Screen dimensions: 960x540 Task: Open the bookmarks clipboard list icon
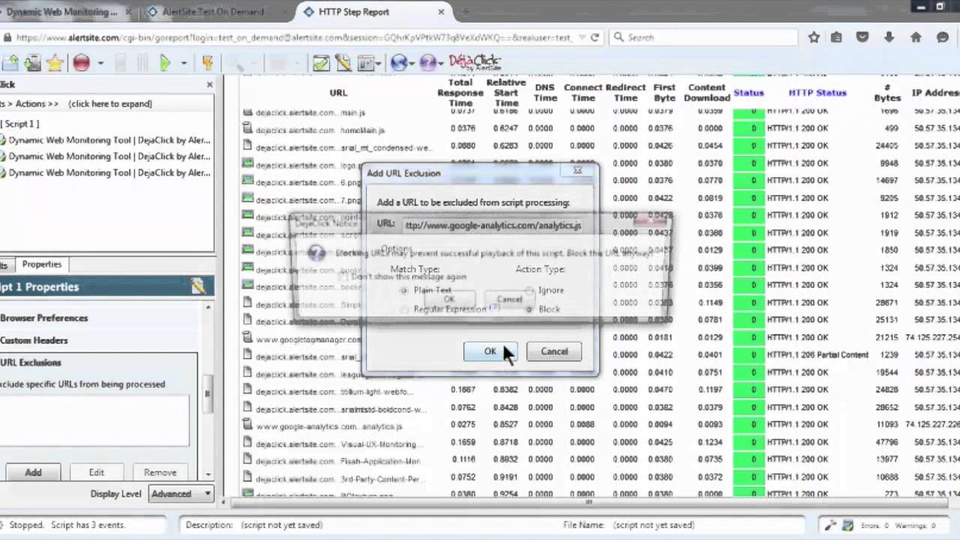pos(836,37)
